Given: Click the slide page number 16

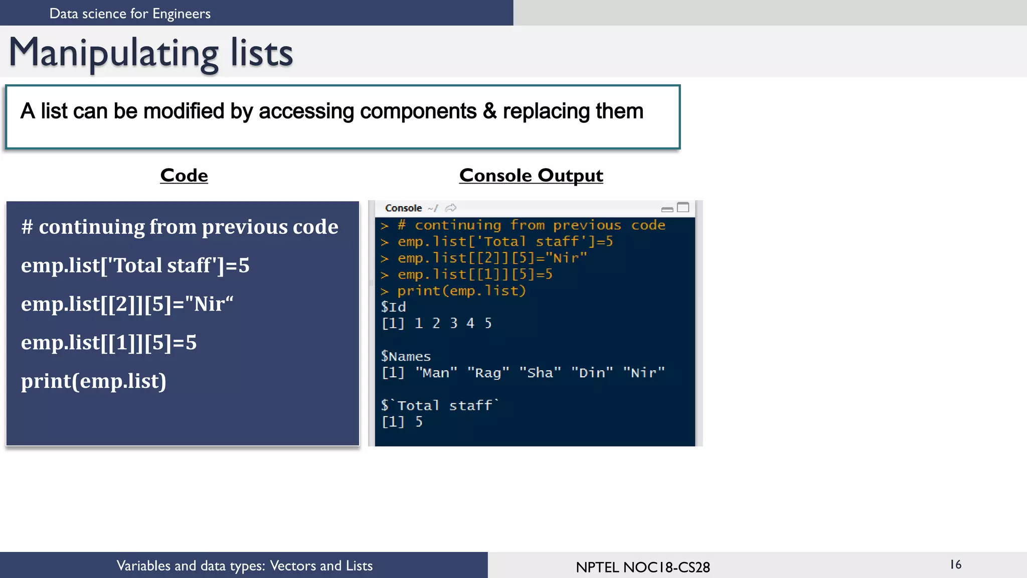Looking at the screenshot, I should click(955, 564).
